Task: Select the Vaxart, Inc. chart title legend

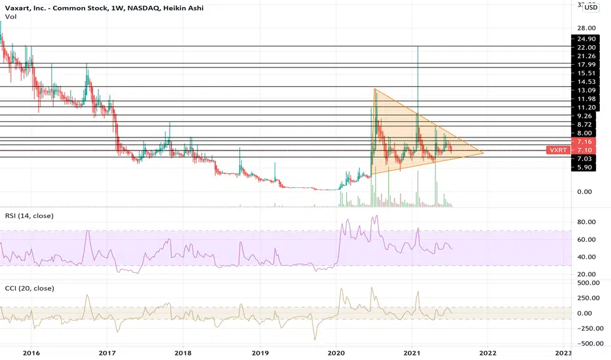Action: coord(104,8)
